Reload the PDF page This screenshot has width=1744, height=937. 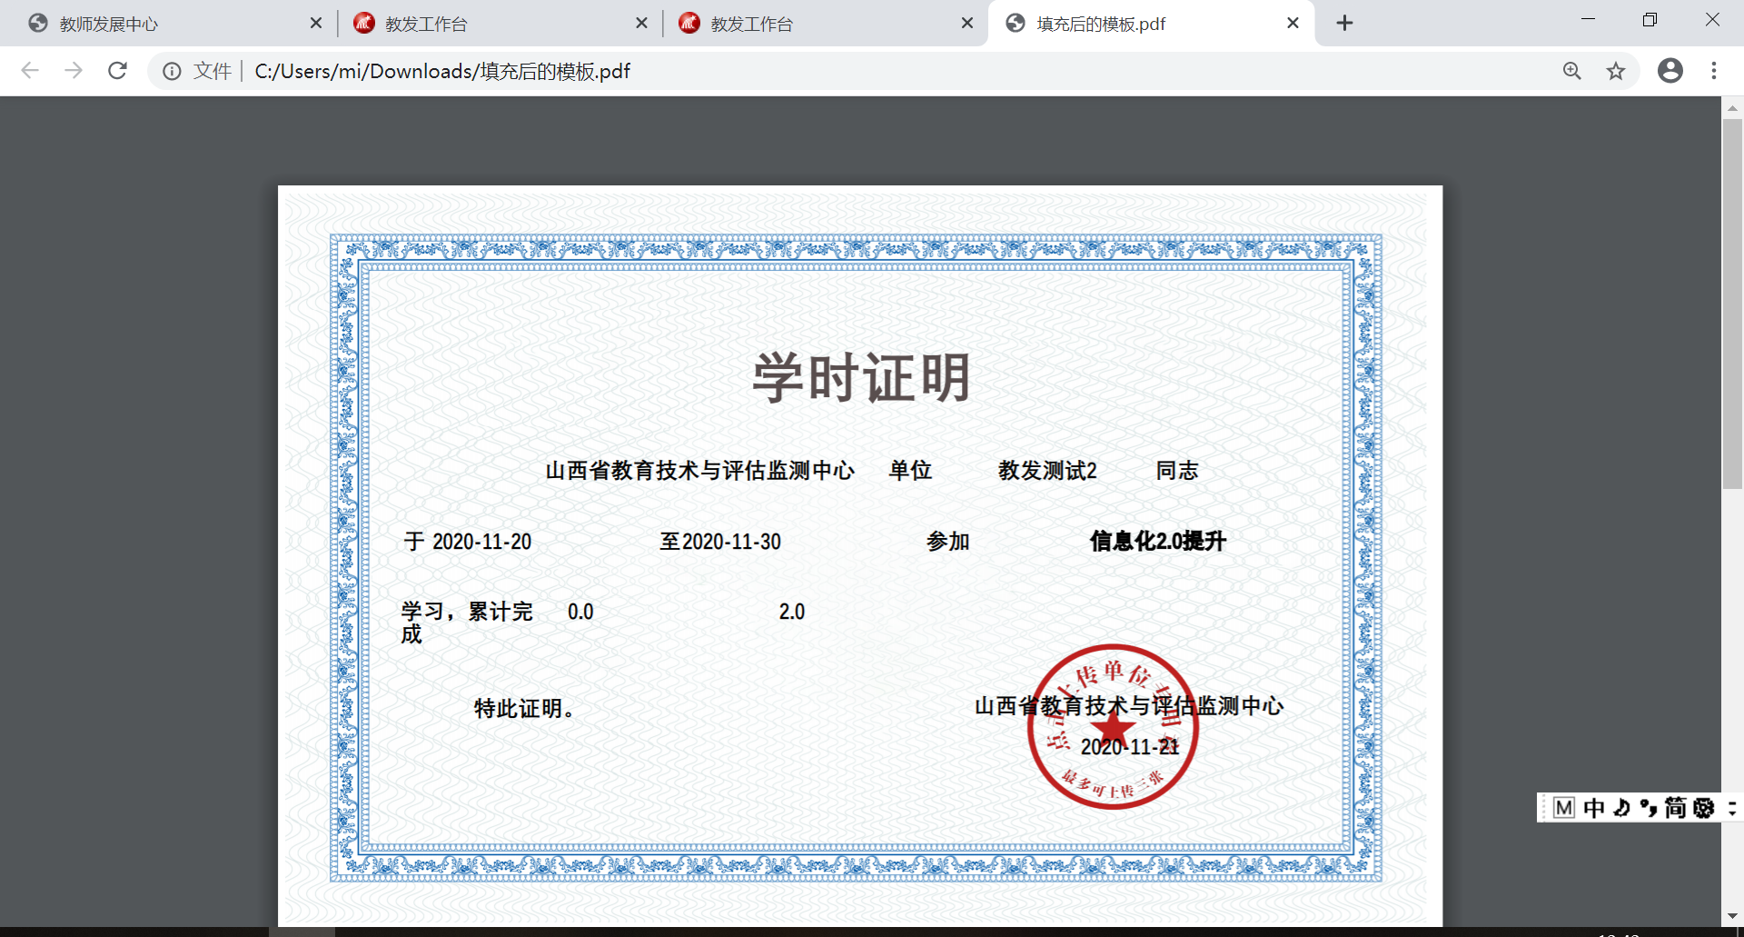pos(117,71)
